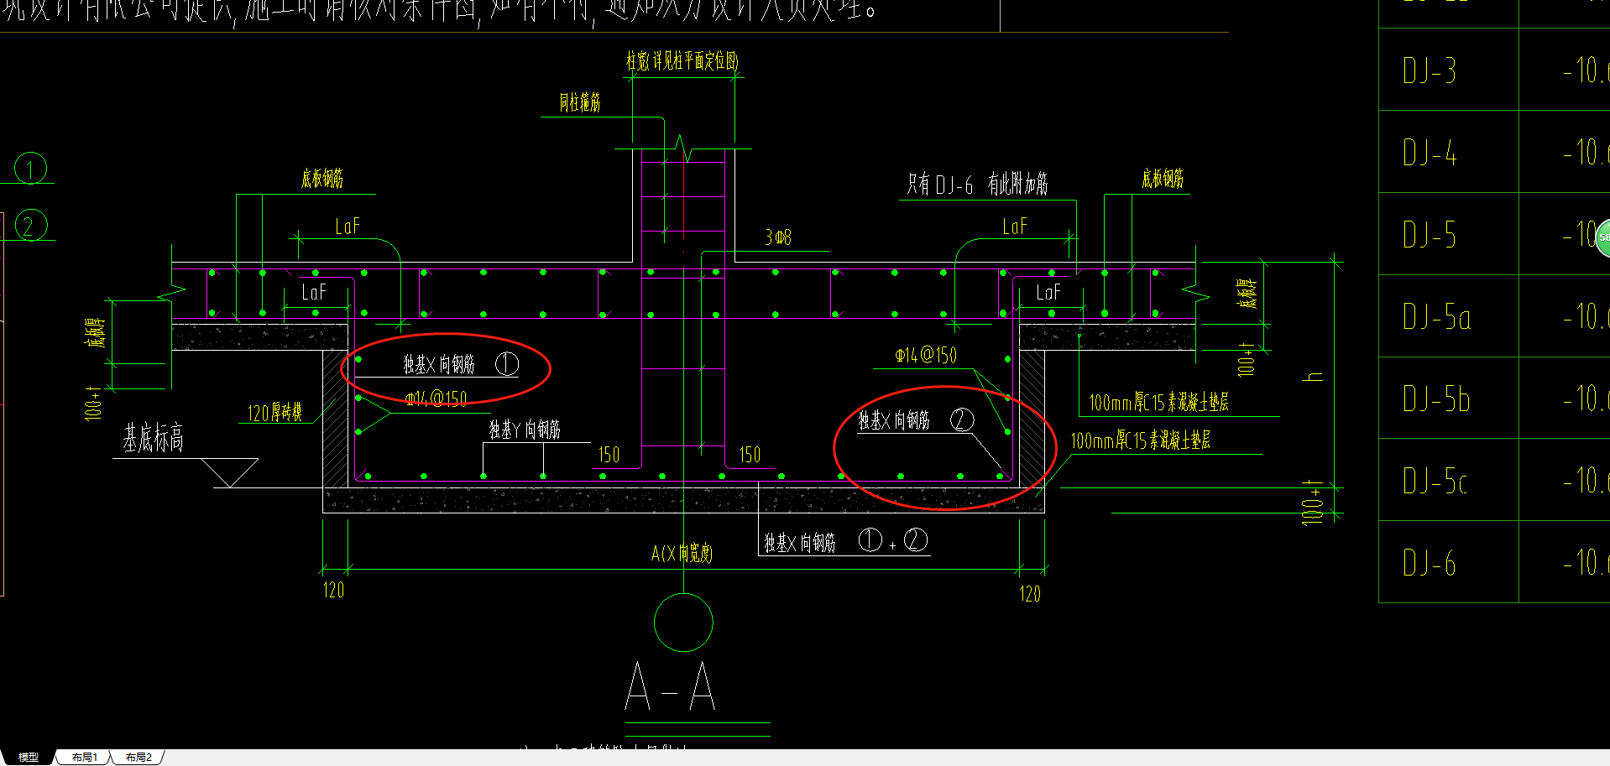Select the green circled 1 axis marker

30,169
